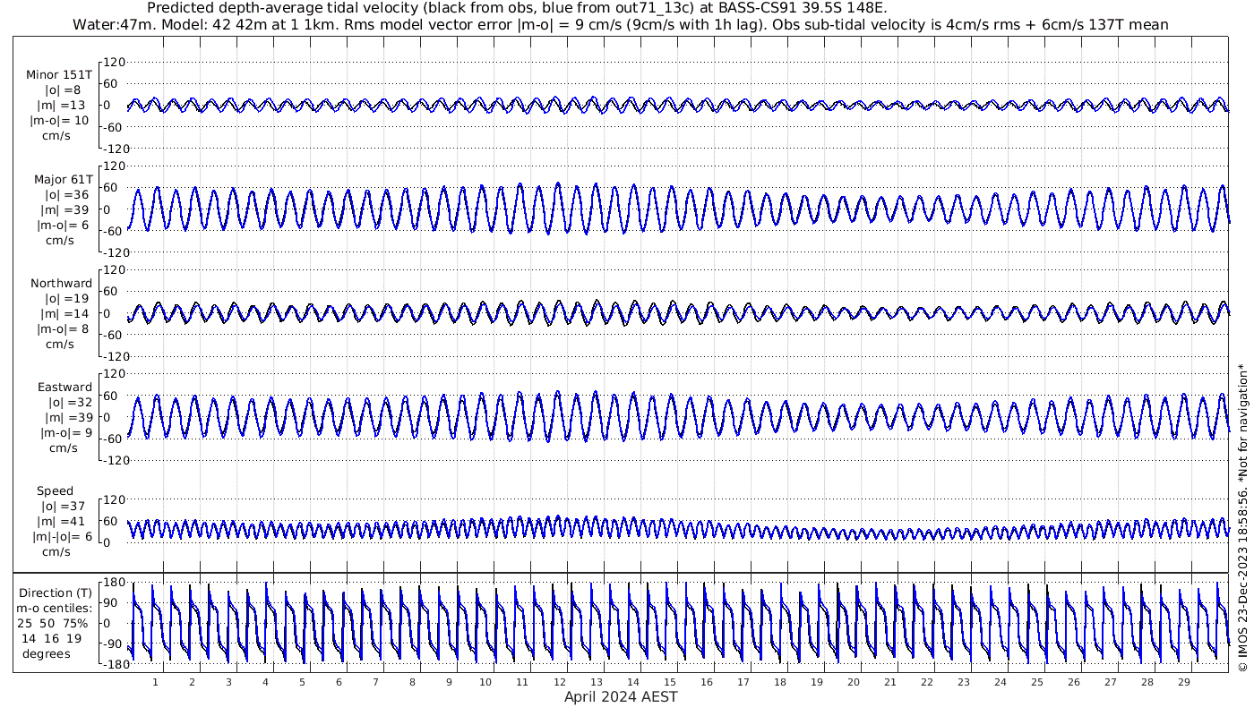Image resolution: width=1254 pixels, height=716 pixels.
Task: Click the x-axis date tick "5"
Action: coord(303,681)
